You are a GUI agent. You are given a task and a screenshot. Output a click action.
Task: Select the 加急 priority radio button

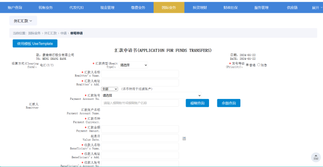pyautogui.click(x=259, y=65)
